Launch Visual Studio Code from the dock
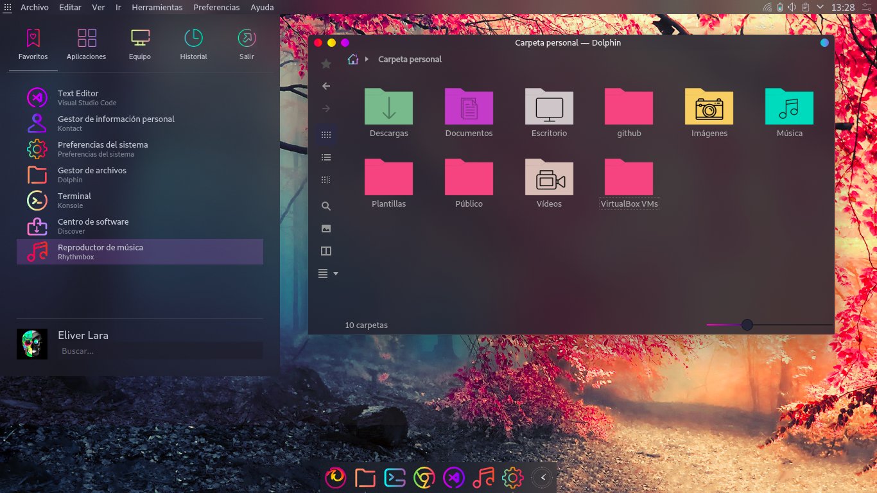 (x=454, y=478)
